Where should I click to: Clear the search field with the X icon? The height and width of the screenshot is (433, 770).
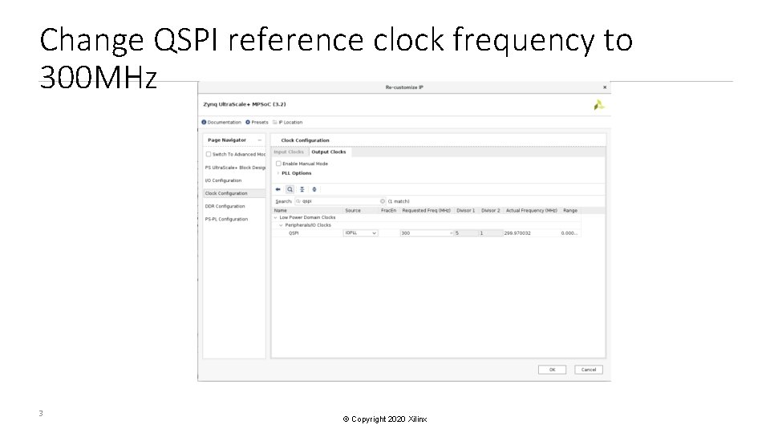383,201
